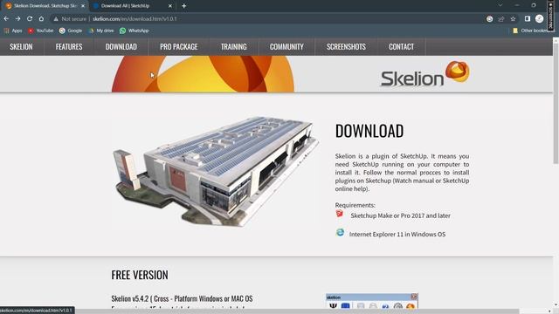Open the TRAINING menu item

tap(233, 46)
